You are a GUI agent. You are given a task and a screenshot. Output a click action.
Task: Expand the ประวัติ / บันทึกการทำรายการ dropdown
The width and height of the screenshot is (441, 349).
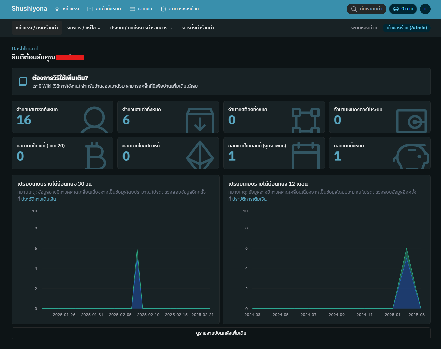[141, 28]
